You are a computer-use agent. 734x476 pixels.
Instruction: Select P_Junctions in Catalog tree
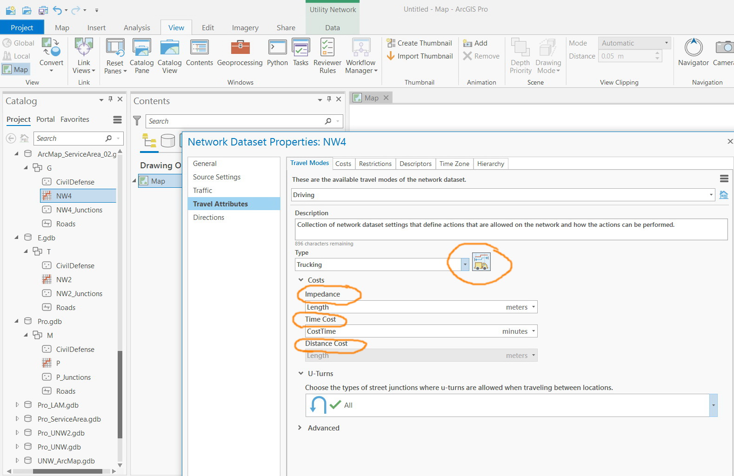(x=73, y=377)
